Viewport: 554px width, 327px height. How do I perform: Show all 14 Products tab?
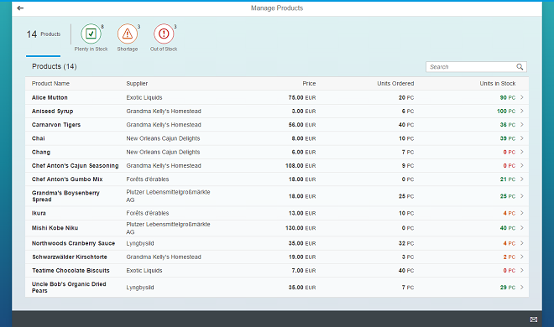point(43,34)
